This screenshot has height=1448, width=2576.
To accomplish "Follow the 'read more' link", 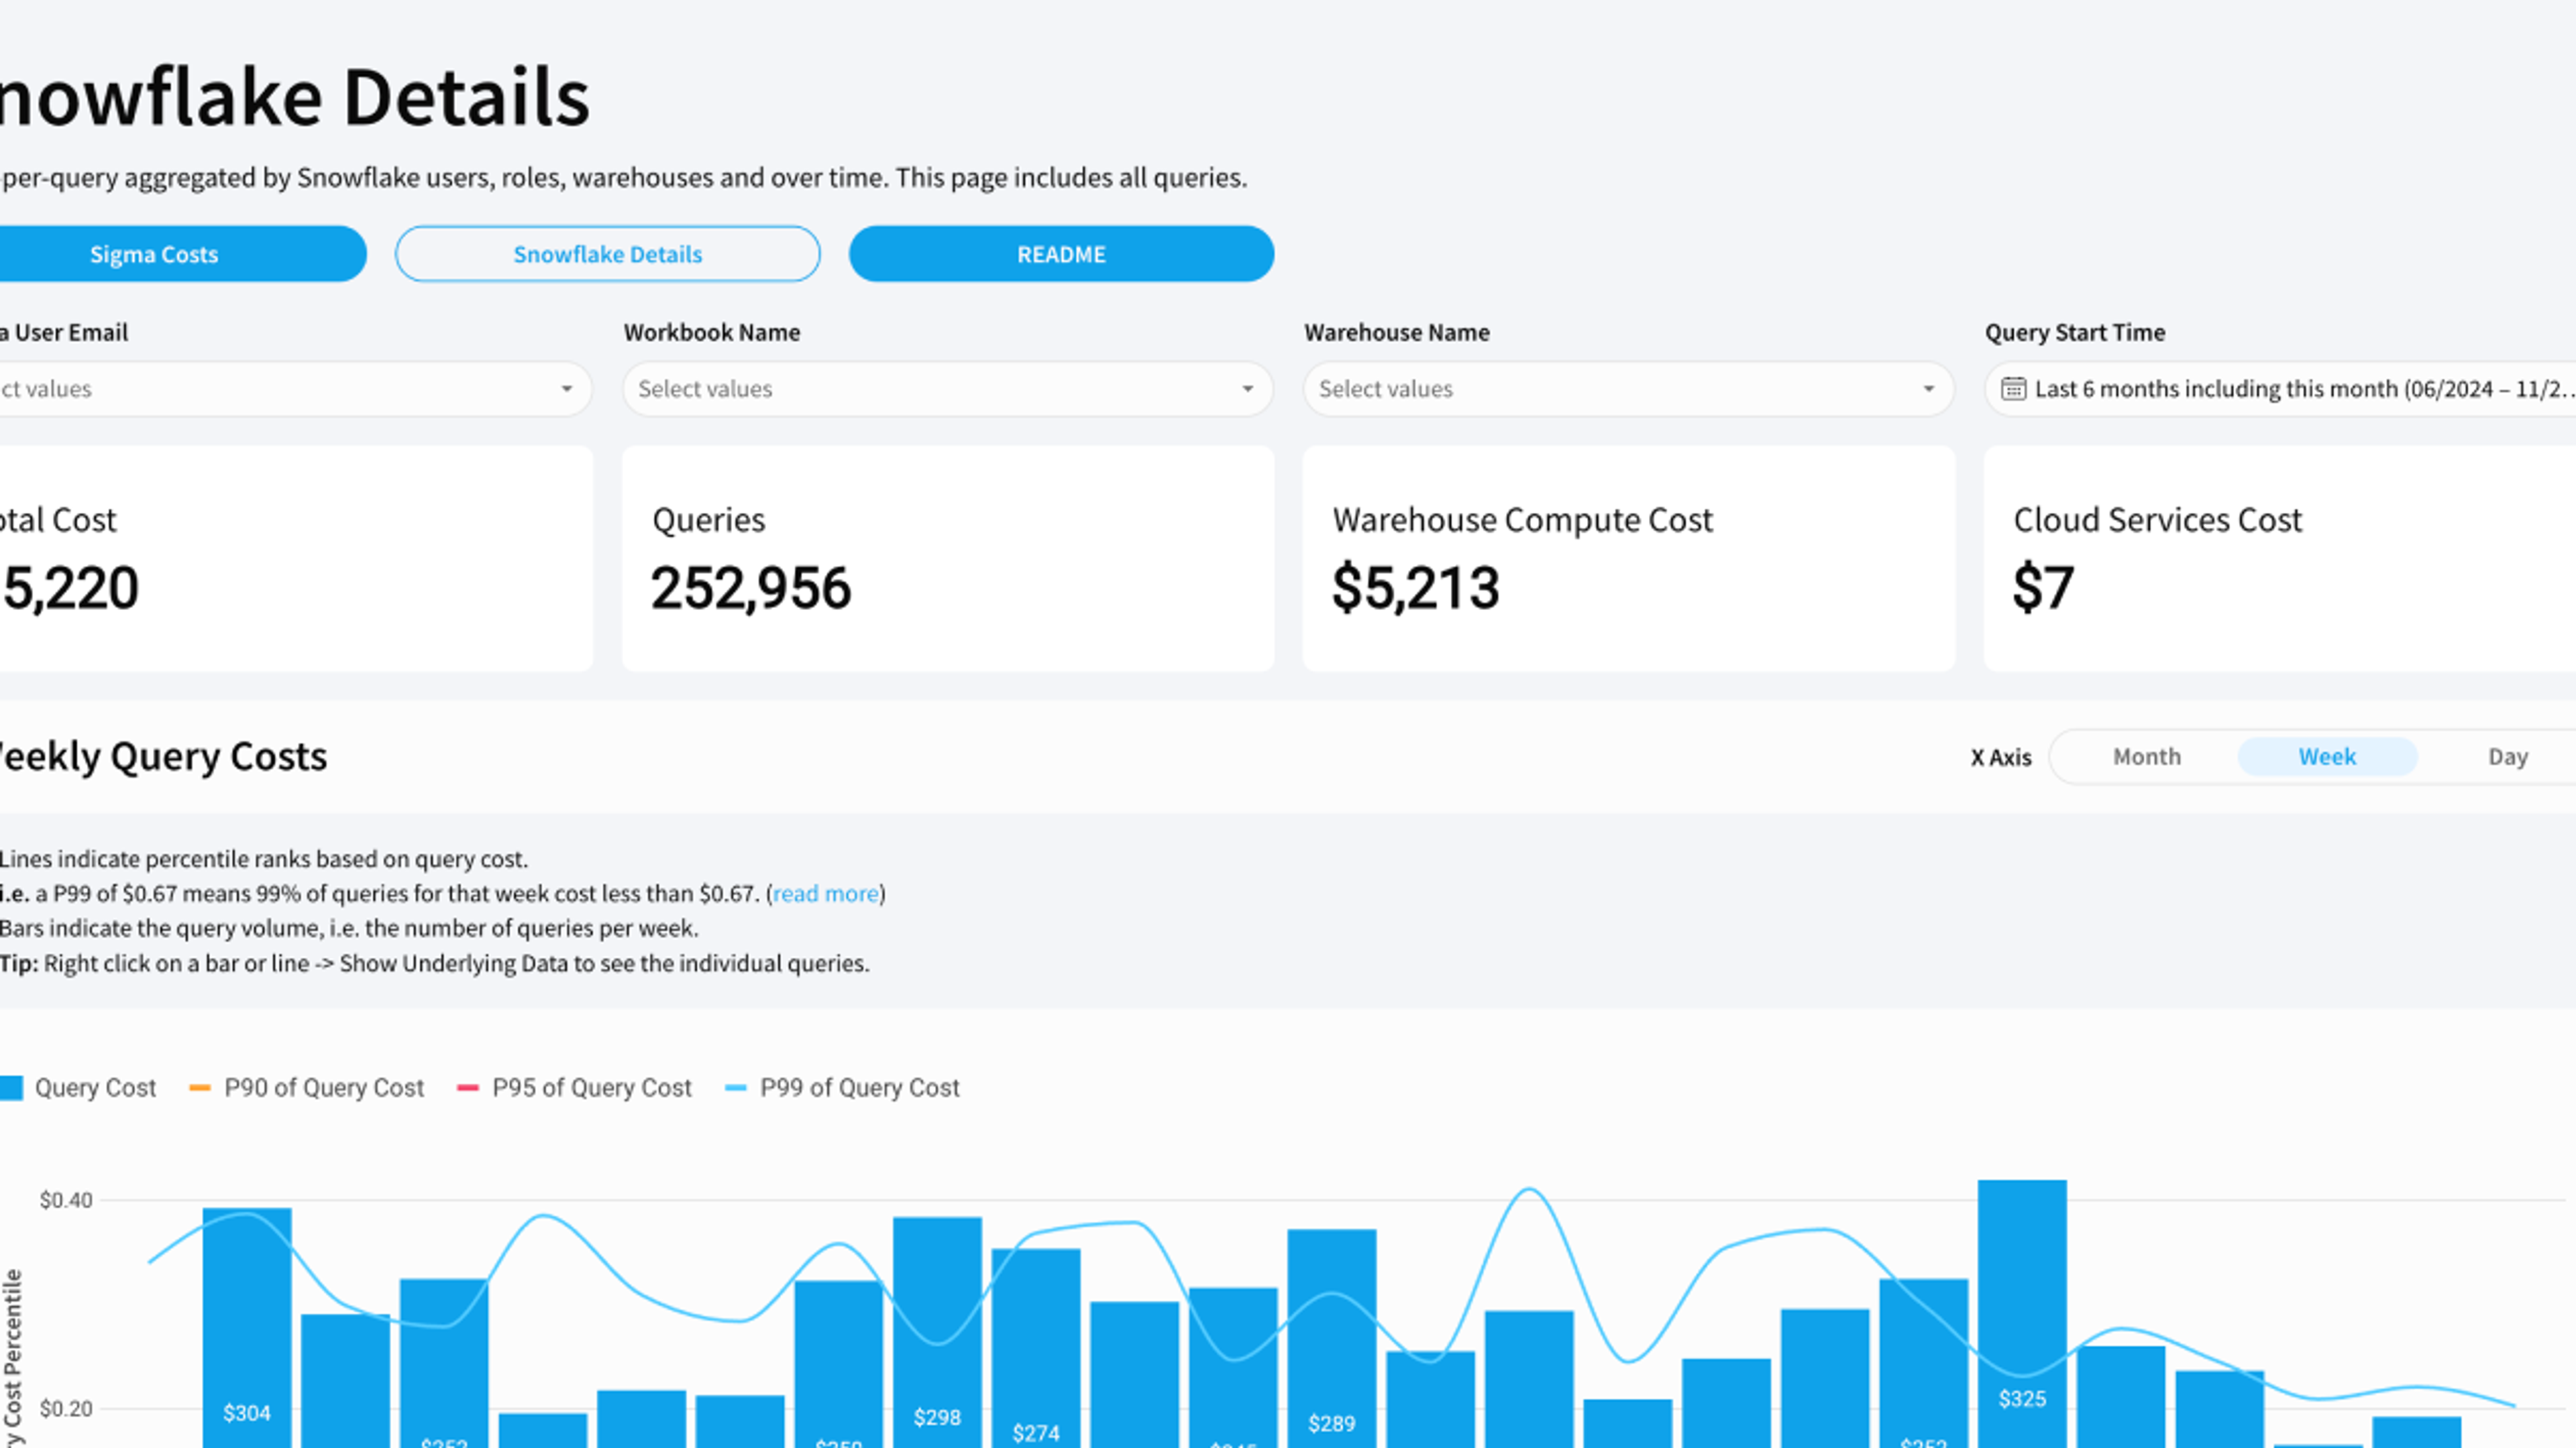I will tap(825, 894).
